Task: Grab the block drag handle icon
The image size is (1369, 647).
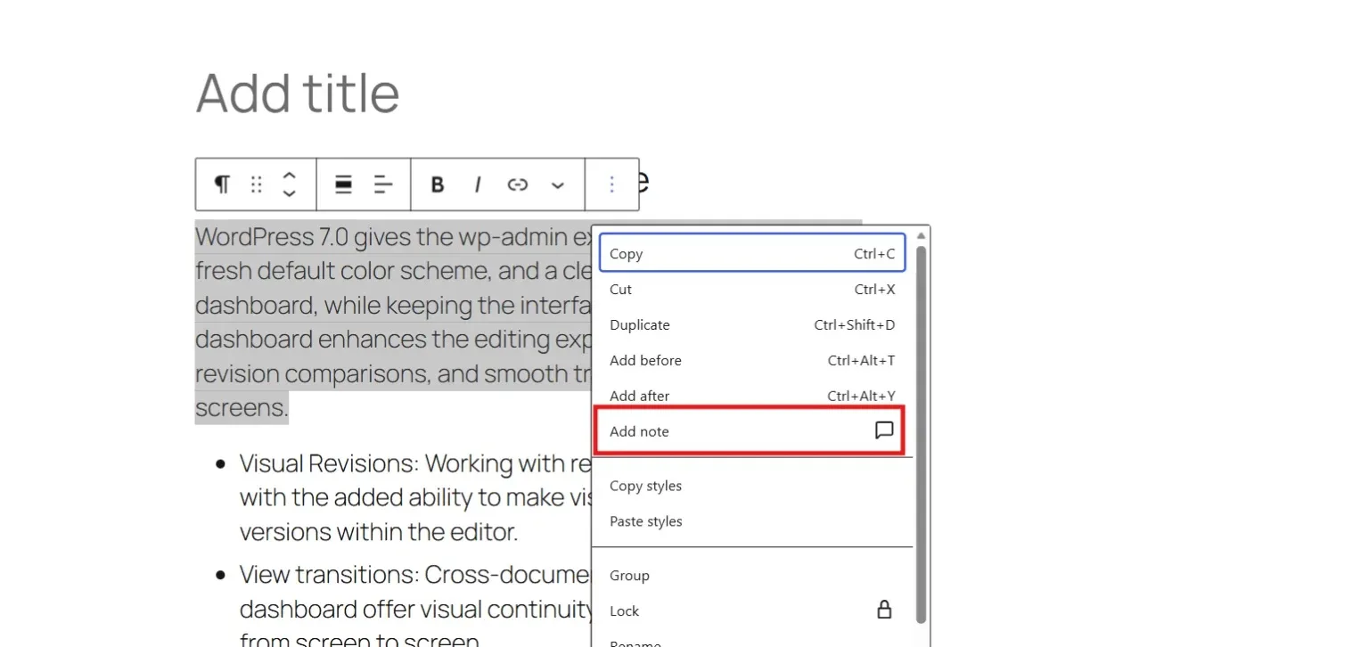Action: (x=257, y=184)
